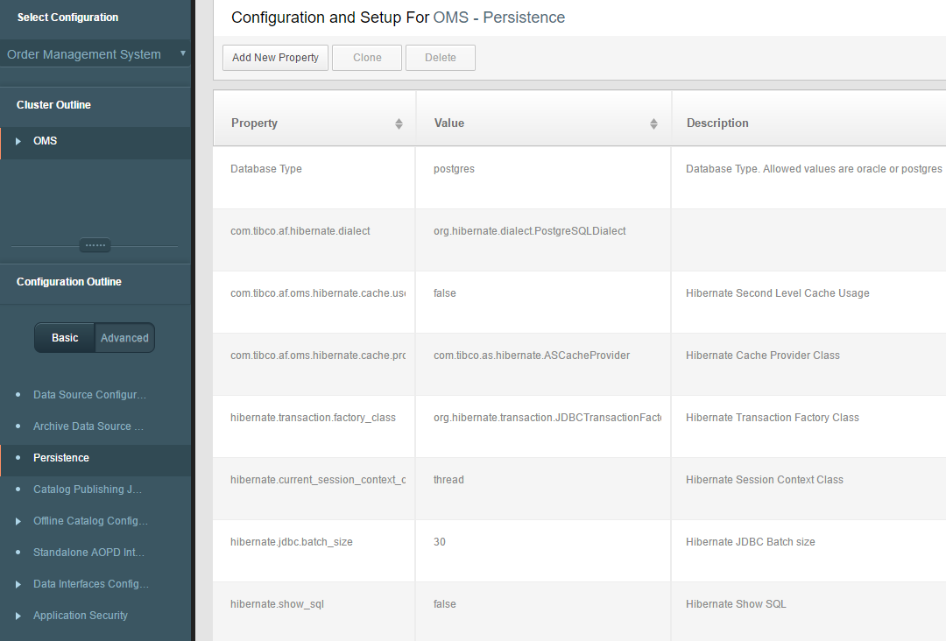Open Catalog Publishing item in outline
The image size is (946, 641).
[88, 489]
